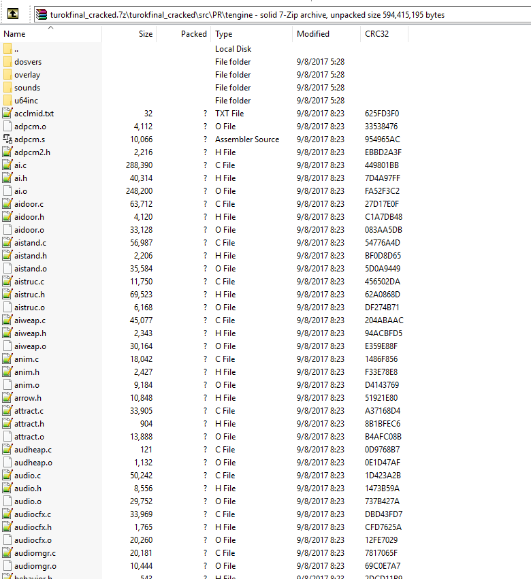
Task: Select the dosvers folder icon
Action: click(7, 62)
